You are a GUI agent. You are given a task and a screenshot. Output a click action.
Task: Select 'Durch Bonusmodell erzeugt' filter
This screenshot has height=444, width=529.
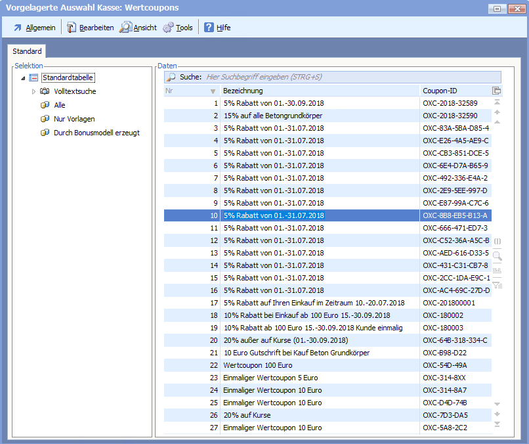[96, 133]
